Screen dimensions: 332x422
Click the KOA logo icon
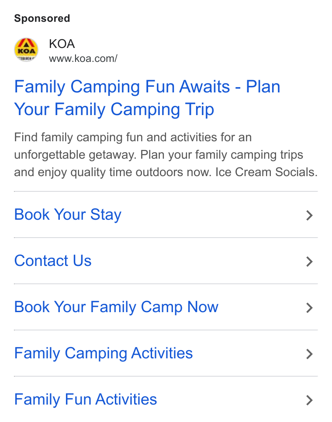point(26,50)
